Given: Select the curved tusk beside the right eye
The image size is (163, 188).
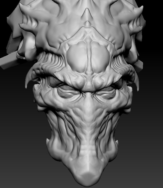Looking at the screenshot, I should (x=136, y=81).
